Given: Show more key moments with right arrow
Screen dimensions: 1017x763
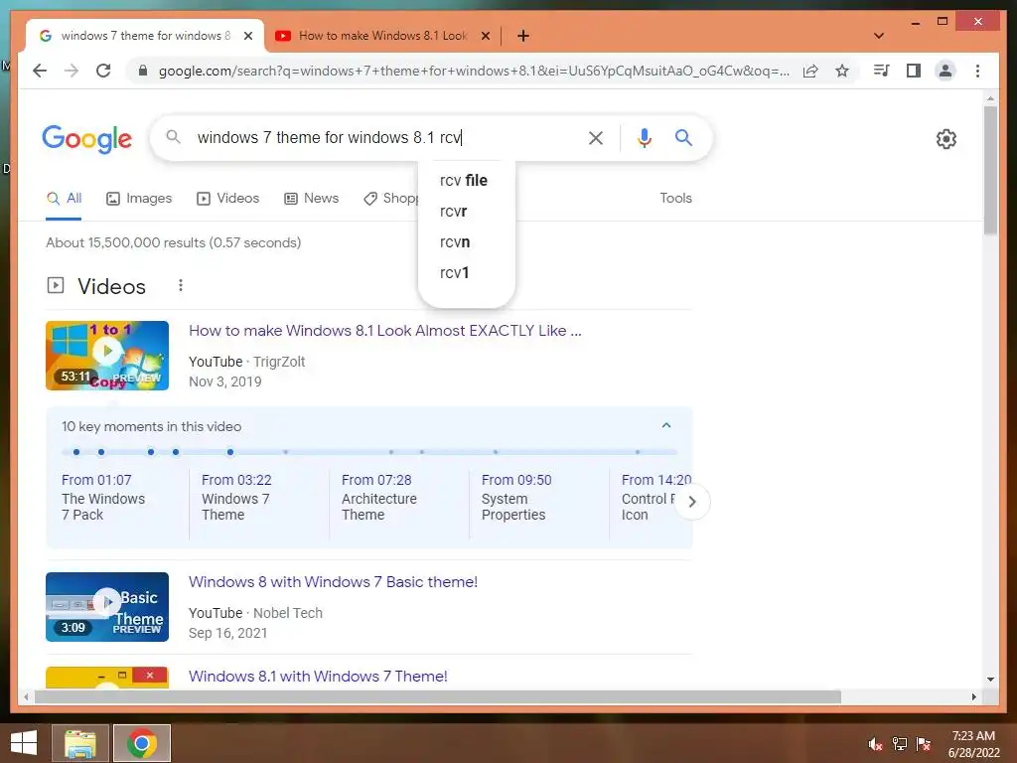Looking at the screenshot, I should click(692, 502).
